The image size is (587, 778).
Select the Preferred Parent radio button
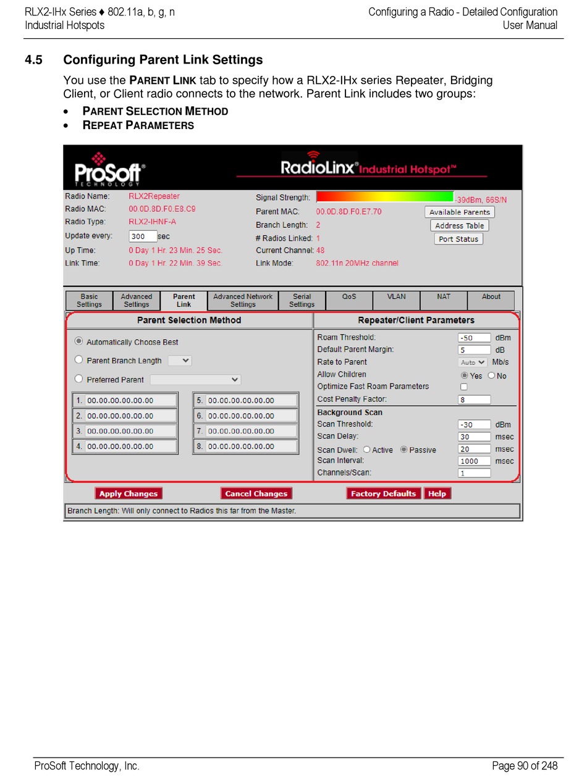click(78, 379)
